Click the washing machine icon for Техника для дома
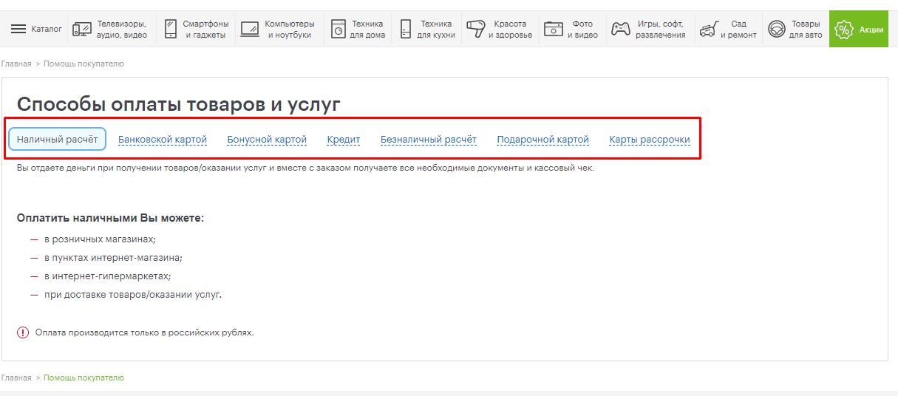The height and width of the screenshot is (396, 898). [338, 29]
